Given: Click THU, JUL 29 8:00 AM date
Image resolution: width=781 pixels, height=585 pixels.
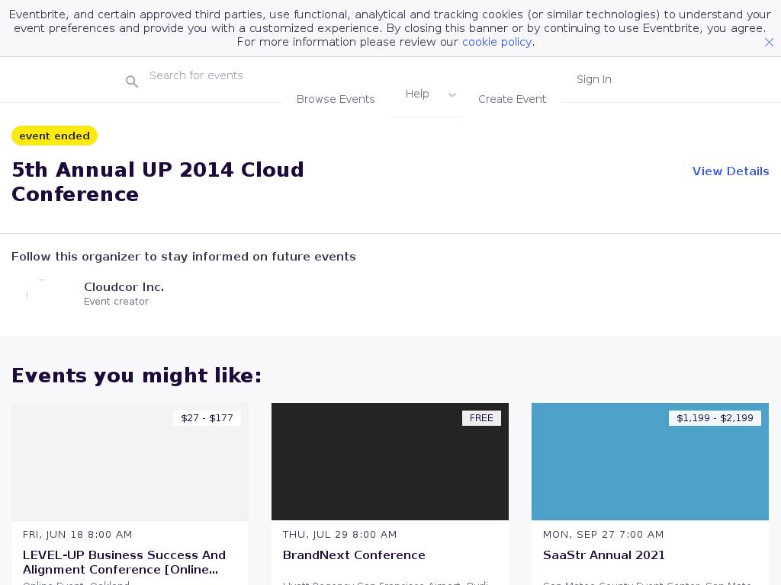Looking at the screenshot, I should (339, 534).
